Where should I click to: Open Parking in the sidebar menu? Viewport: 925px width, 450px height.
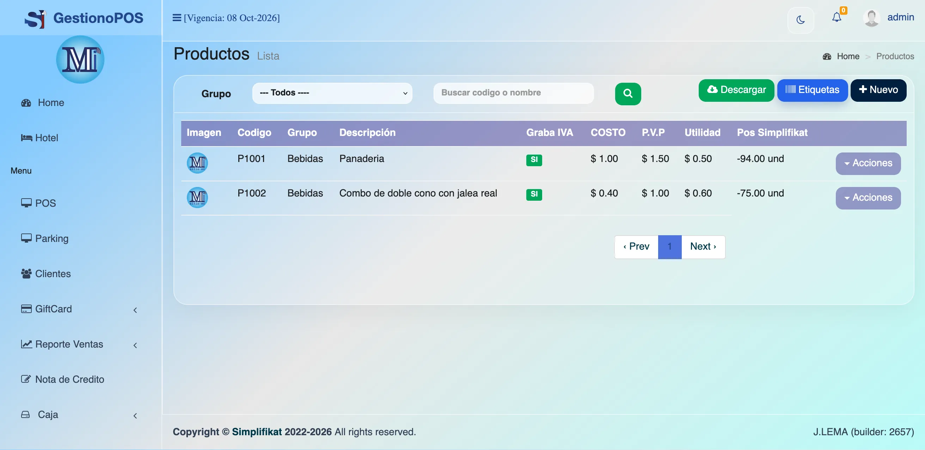coord(52,238)
